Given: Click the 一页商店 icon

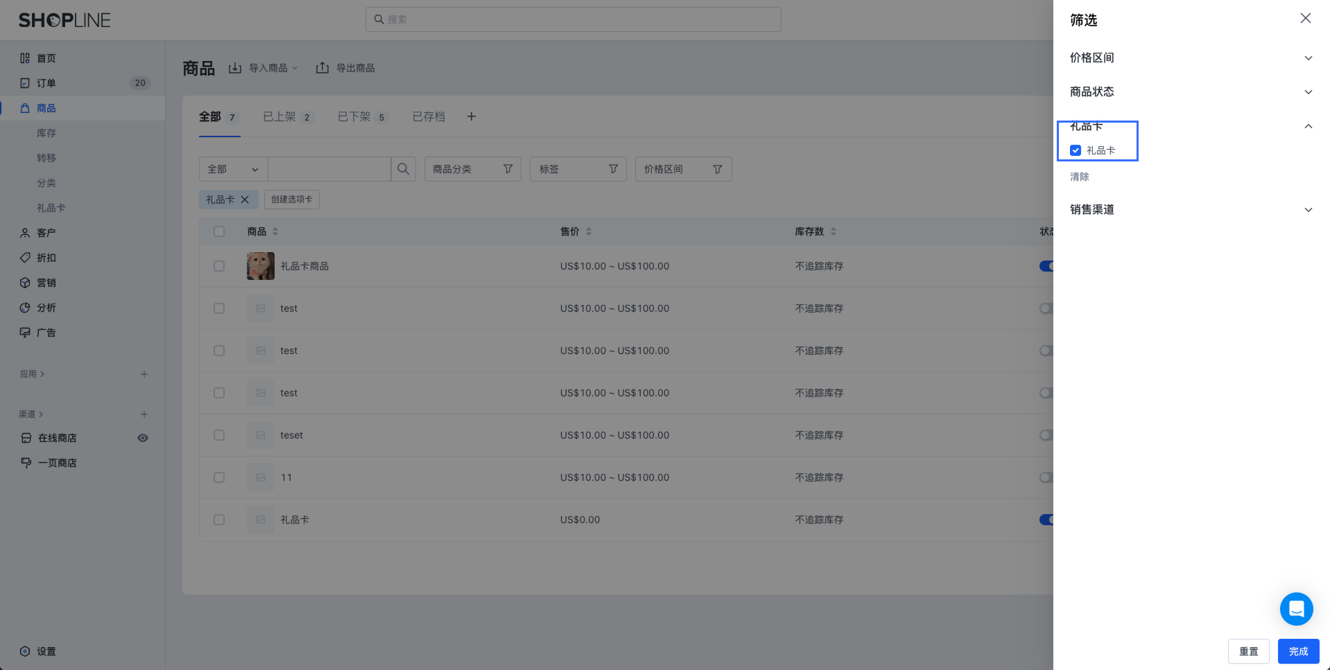Looking at the screenshot, I should tap(26, 462).
